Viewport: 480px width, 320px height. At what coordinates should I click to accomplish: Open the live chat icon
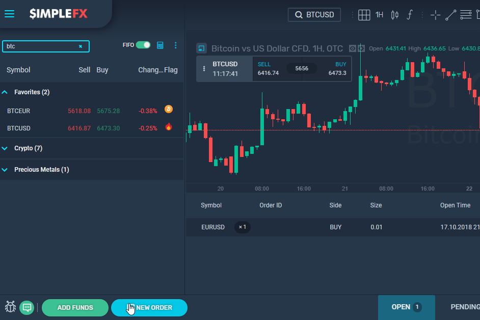[x=27, y=307]
